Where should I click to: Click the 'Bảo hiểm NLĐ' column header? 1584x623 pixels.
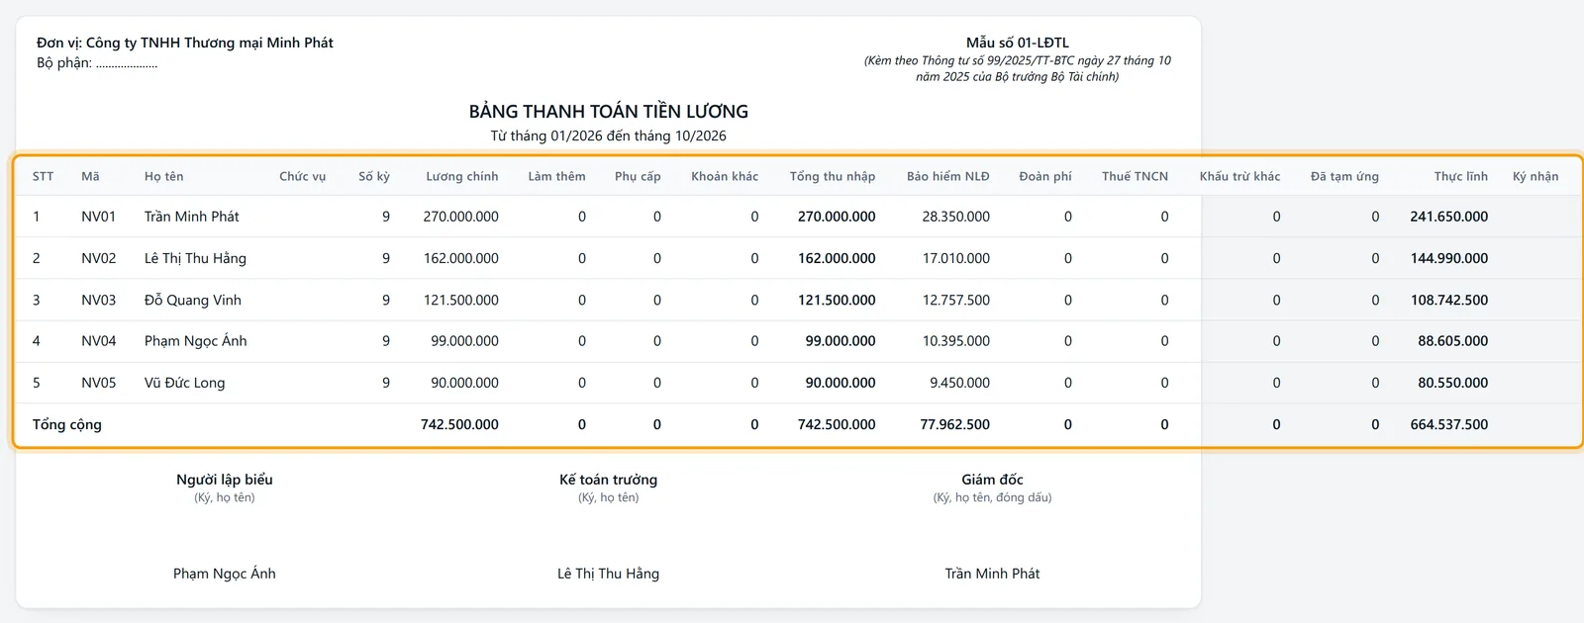coord(947,176)
